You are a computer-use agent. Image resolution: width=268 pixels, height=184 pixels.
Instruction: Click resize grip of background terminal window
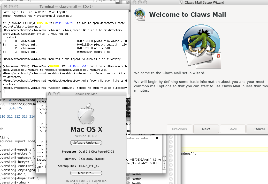pyautogui.click(x=164, y=172)
